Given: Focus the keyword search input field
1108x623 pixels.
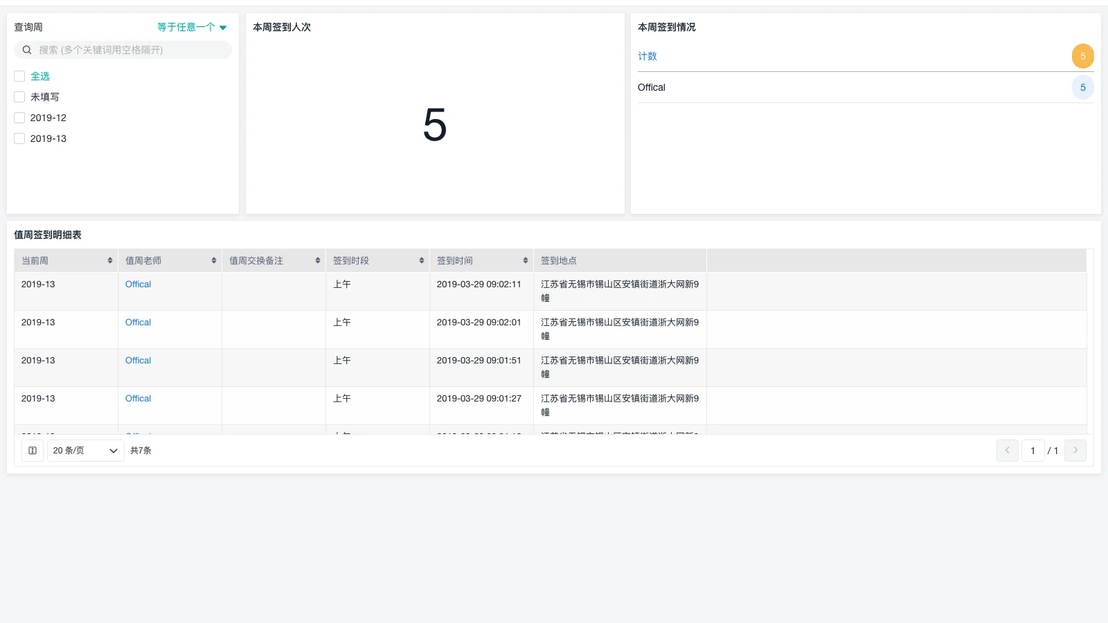Looking at the screenshot, I should [x=132, y=50].
